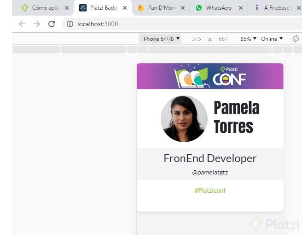The width and height of the screenshot is (302, 235).
Task: Click the responsive breakpoint ruler bar
Action: pyautogui.click(x=157, y=50)
